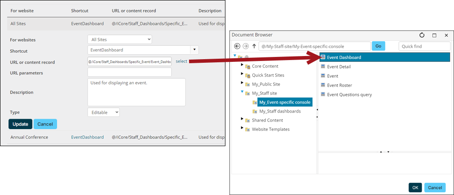Screen dimensions: 454x195
Task: Click the Quick find search field
Action: click(424, 46)
